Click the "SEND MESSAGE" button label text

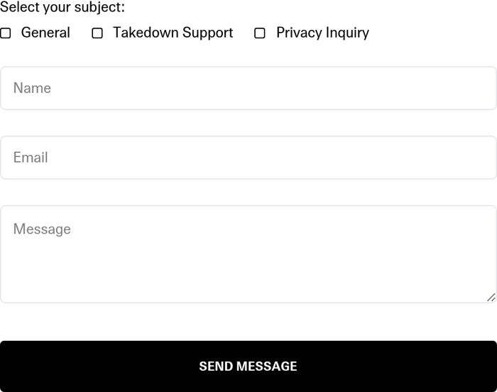coord(248,366)
